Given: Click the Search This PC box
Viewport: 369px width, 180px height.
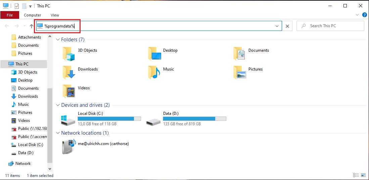Looking at the screenshot, I should 330,26.
